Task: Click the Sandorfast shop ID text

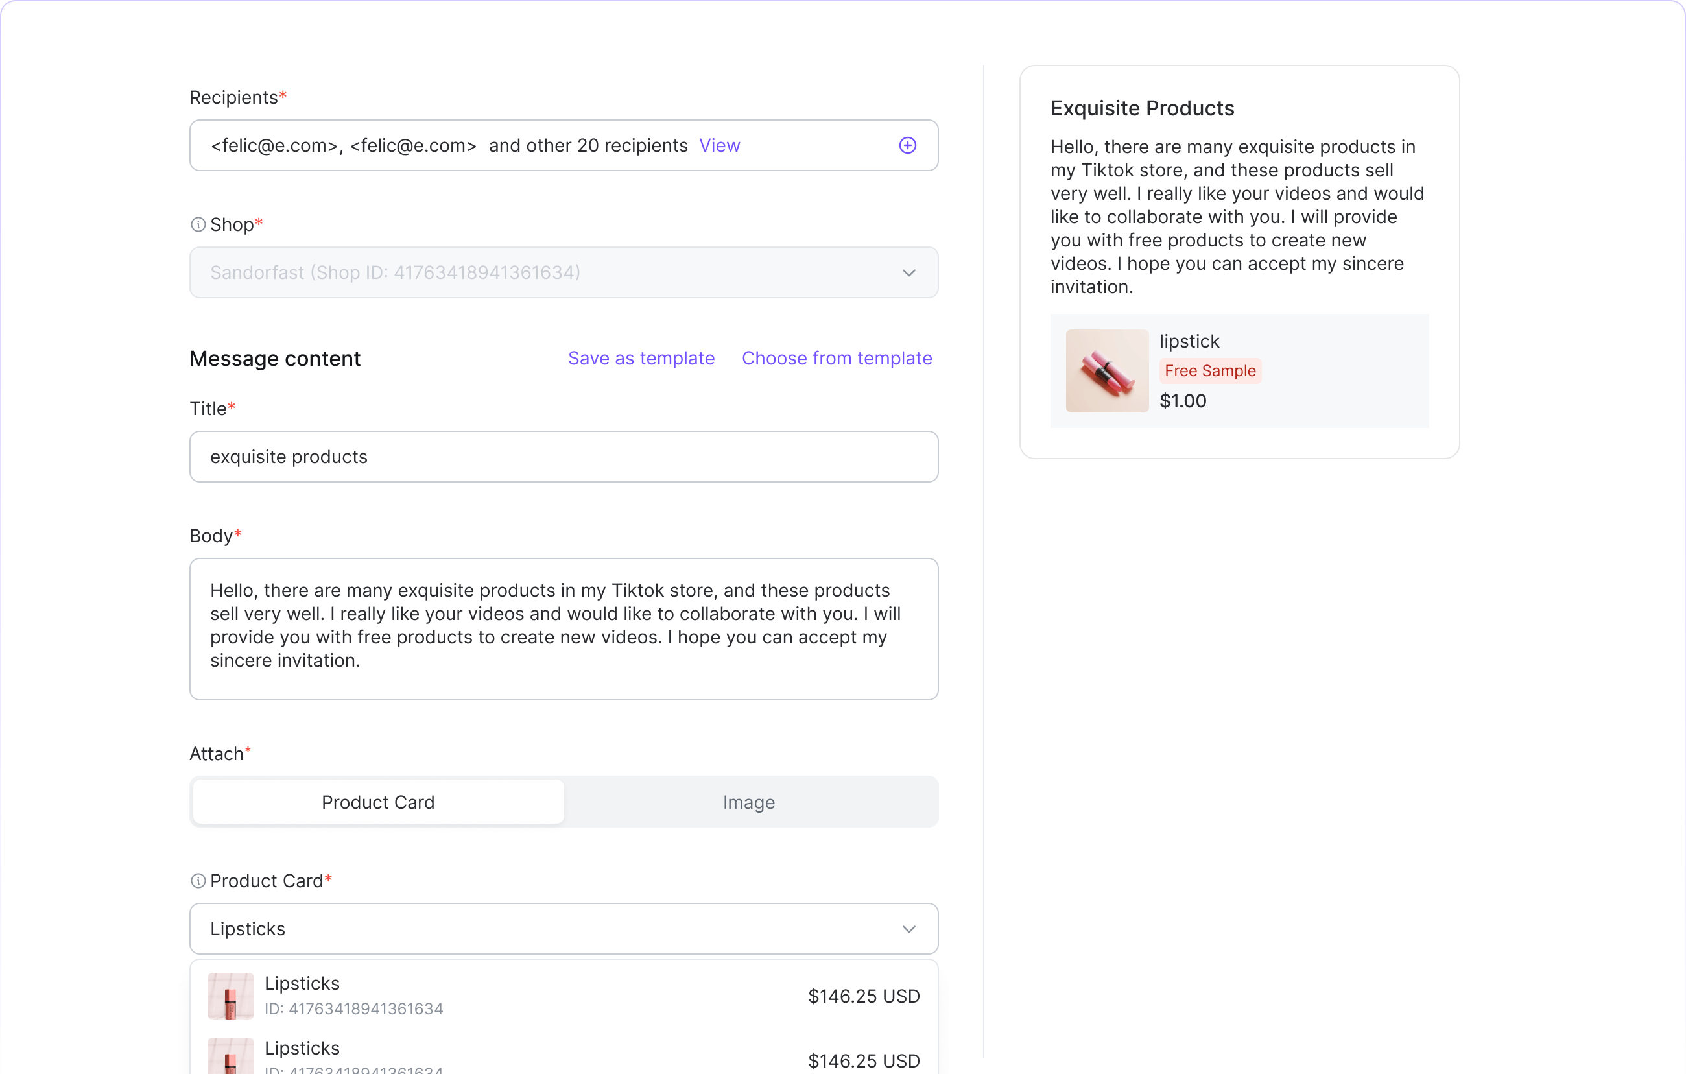Action: (x=395, y=272)
